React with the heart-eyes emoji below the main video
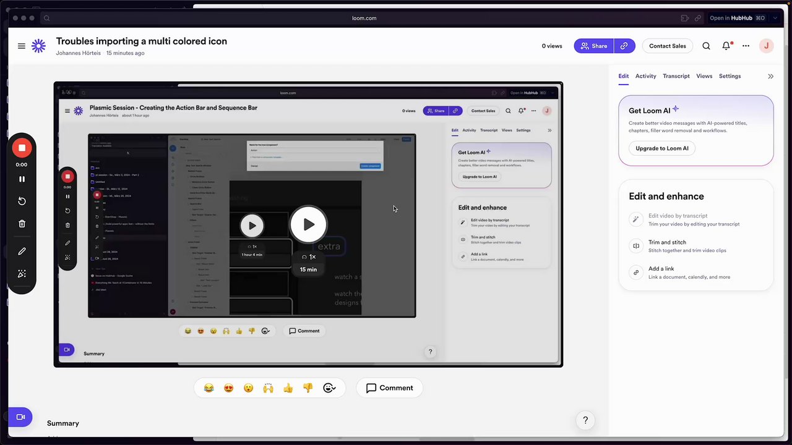This screenshot has height=445, width=792. pyautogui.click(x=229, y=388)
